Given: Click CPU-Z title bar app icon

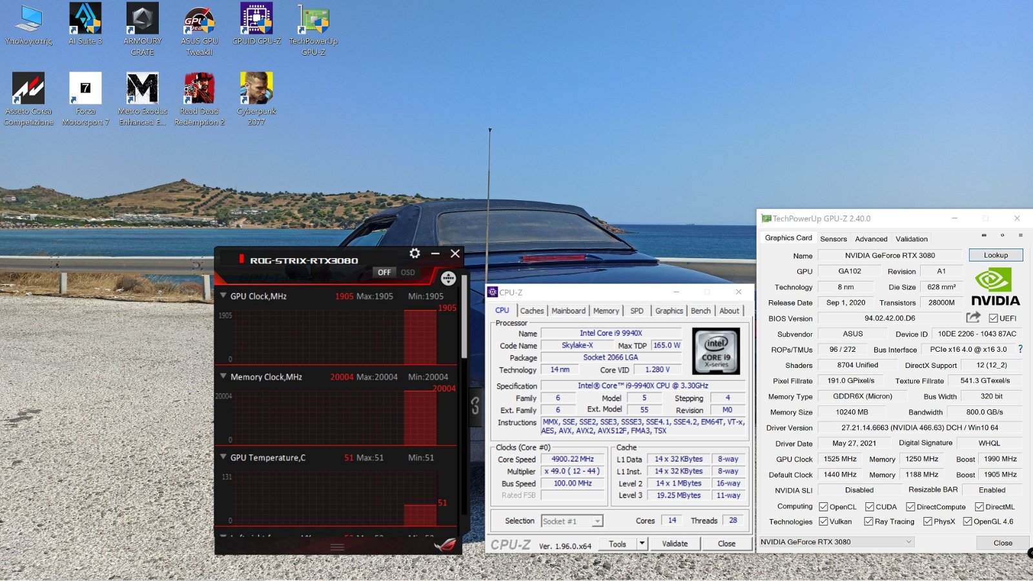Looking at the screenshot, I should pyautogui.click(x=493, y=292).
